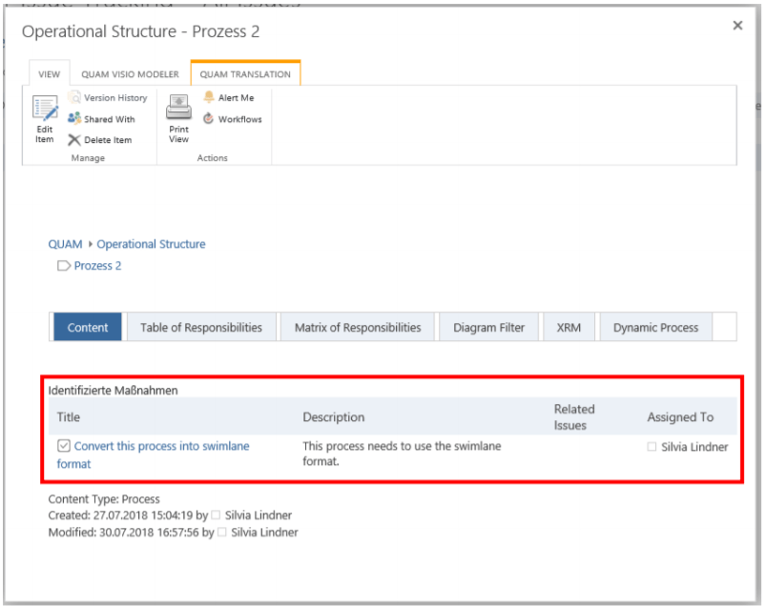Expand the QUAM breadcrumb arrow

90,245
